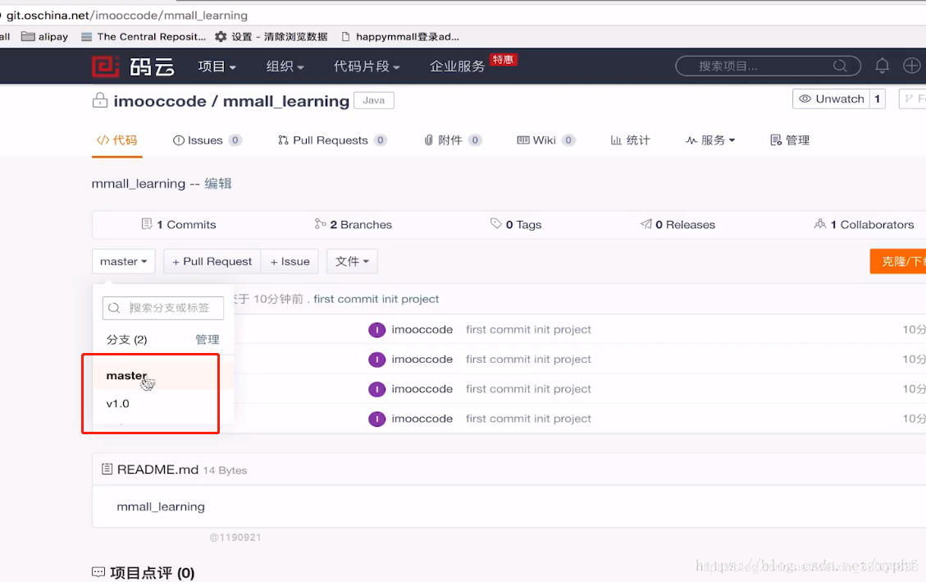Switch to the 代码 tab

point(117,140)
